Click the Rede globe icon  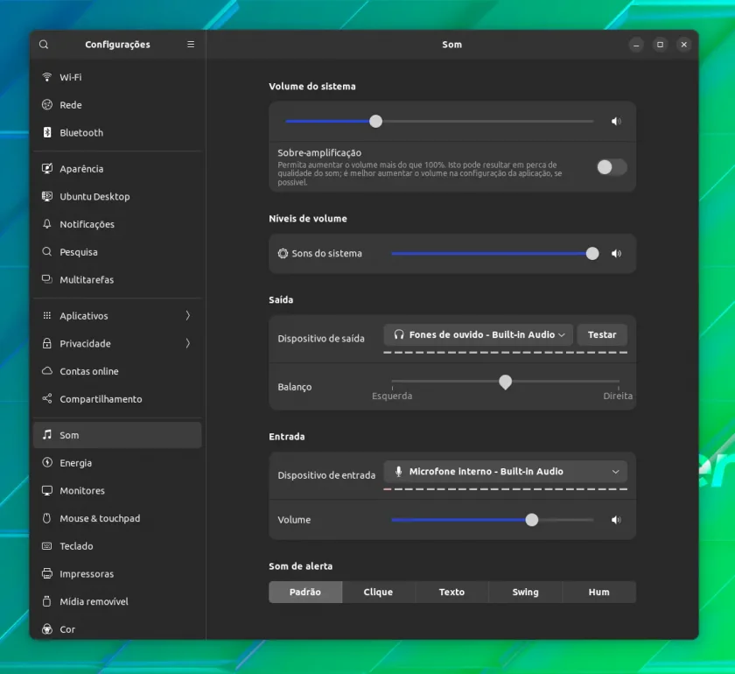click(47, 104)
